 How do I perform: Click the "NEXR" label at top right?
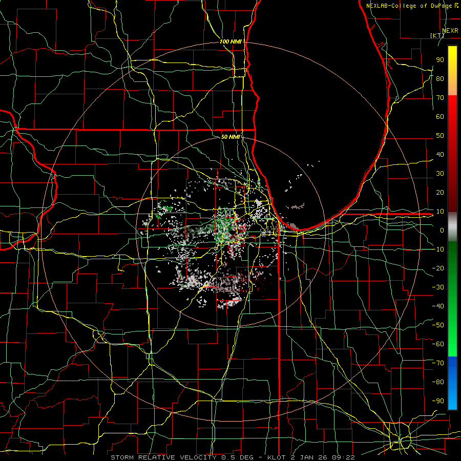point(450,31)
